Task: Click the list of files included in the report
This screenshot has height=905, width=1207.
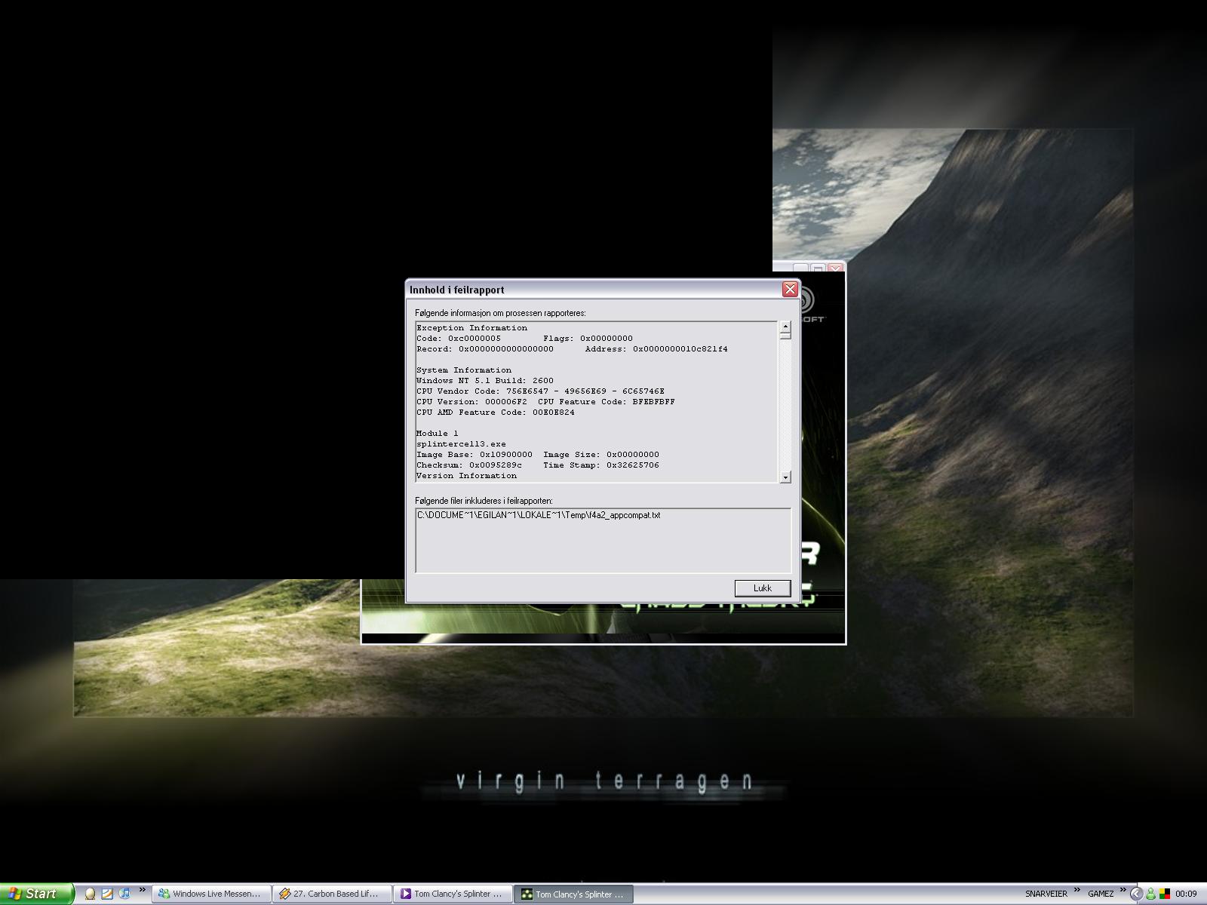Action: pos(603,540)
